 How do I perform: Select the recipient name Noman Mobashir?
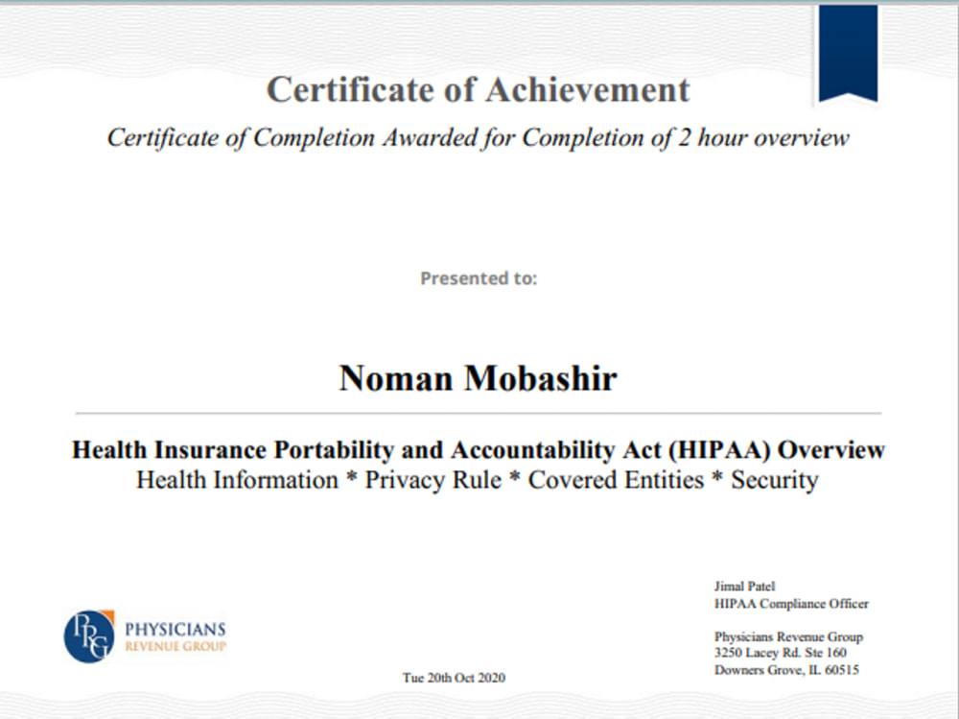479,378
